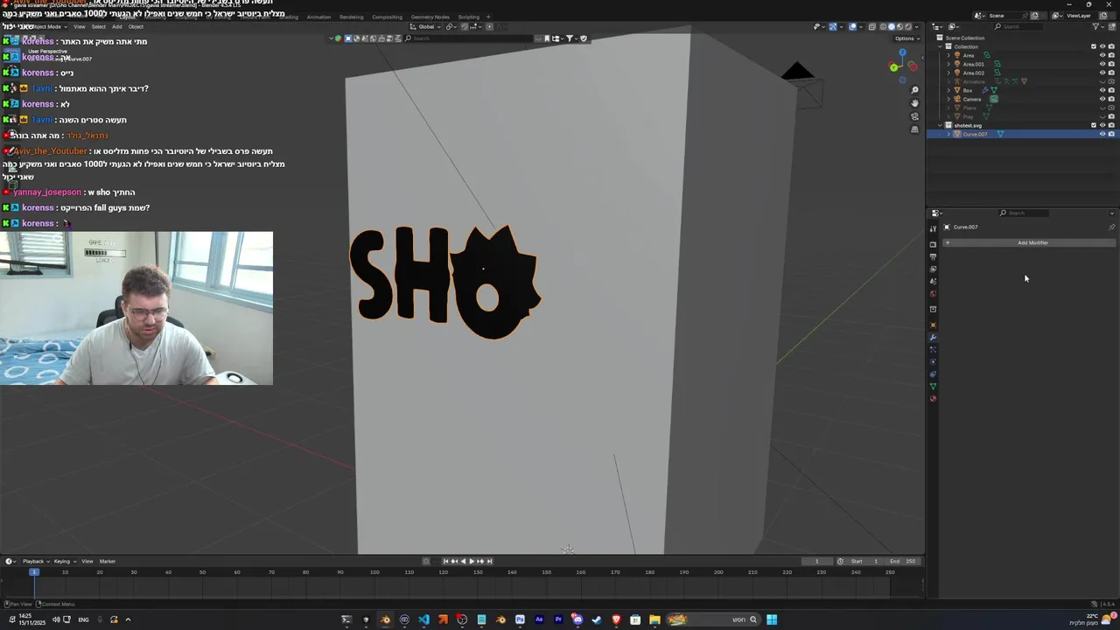Open the Object properties tab
The image size is (1120, 630).
[x=933, y=325]
